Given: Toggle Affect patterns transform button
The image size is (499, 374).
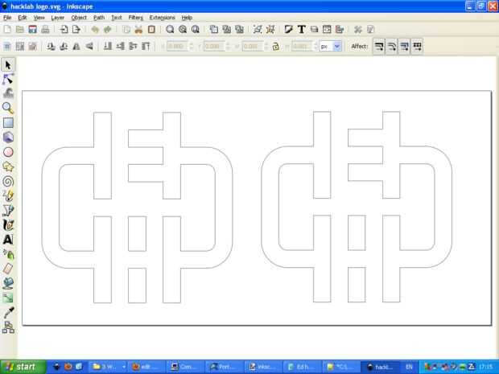Looking at the screenshot, I should coord(417,47).
